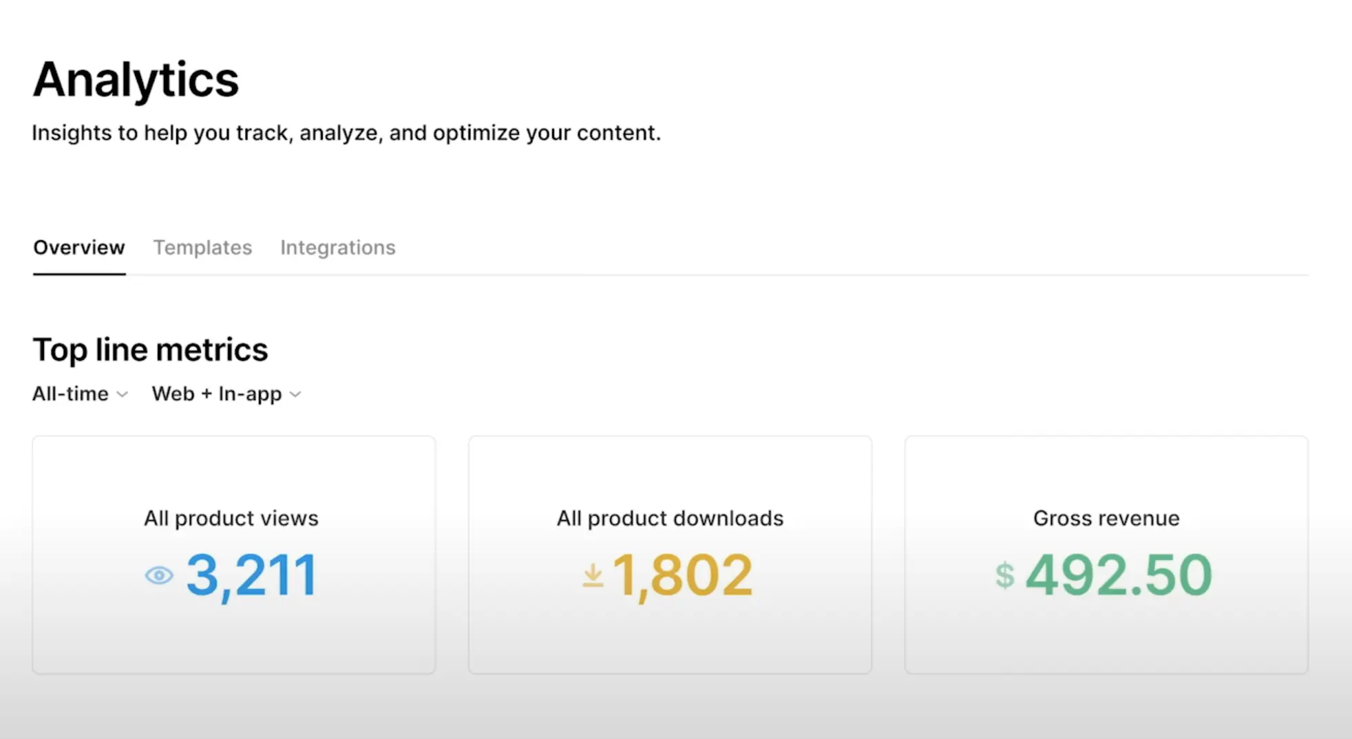The width and height of the screenshot is (1352, 739).
Task: Select the All product views label
Action: (231, 518)
